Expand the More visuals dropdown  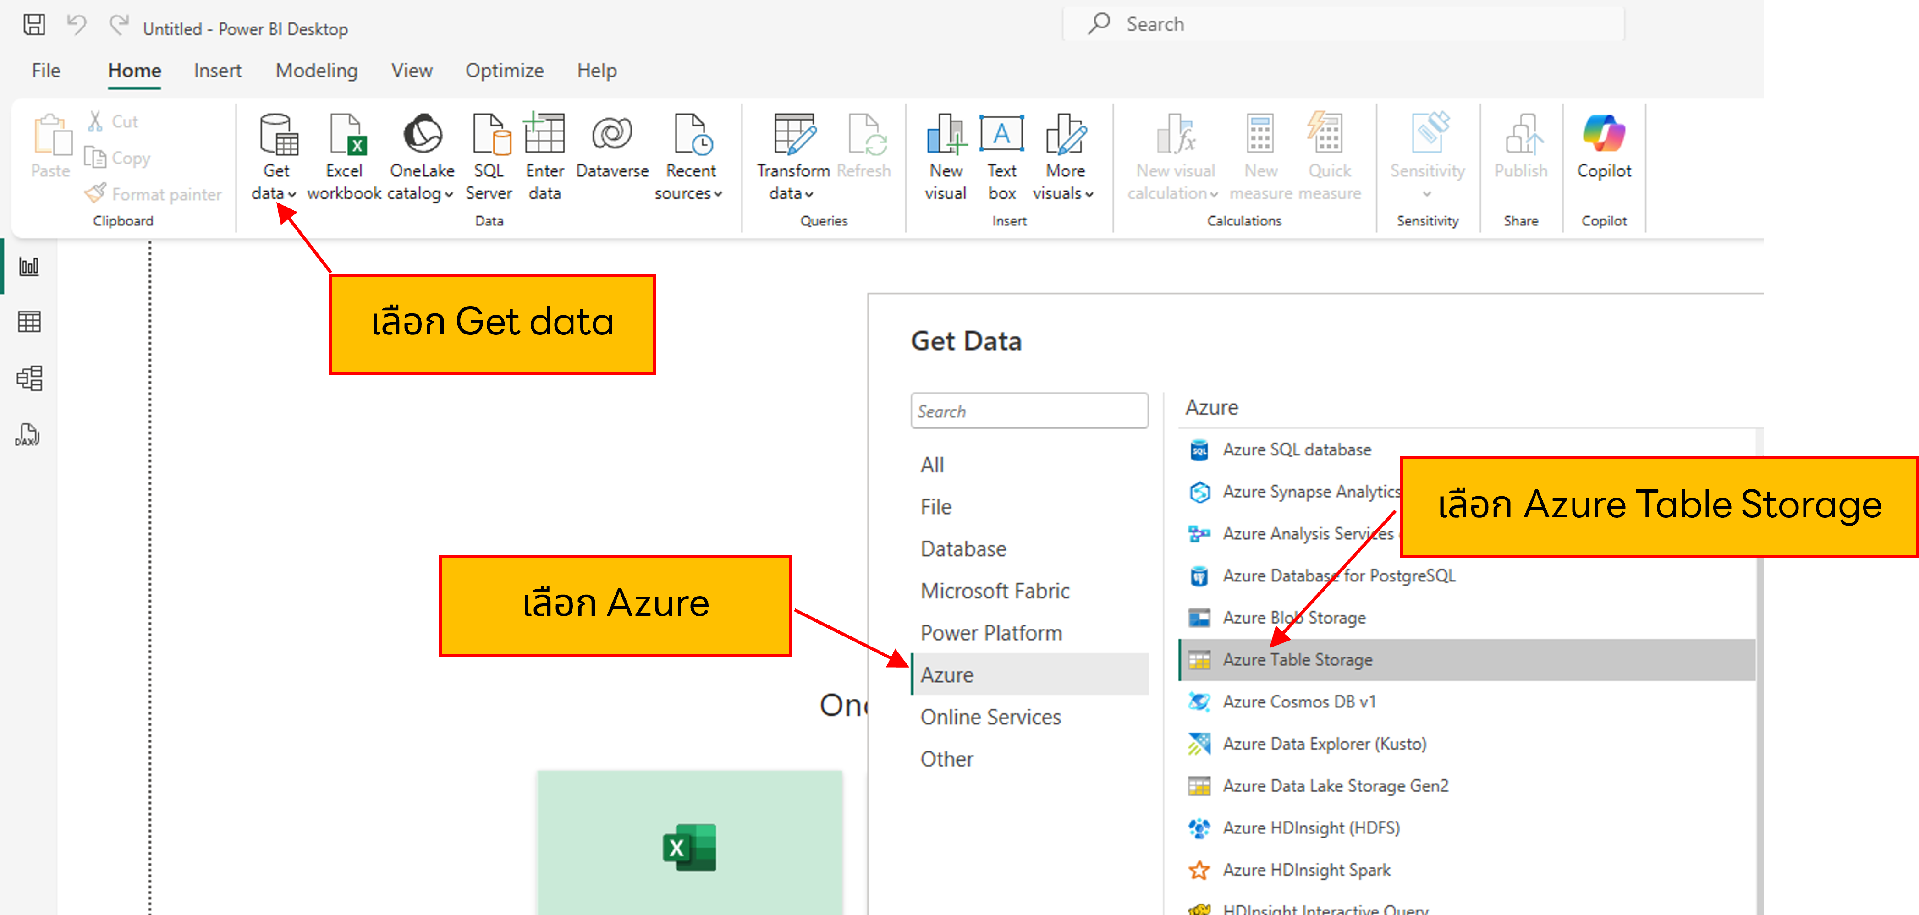point(1089,194)
